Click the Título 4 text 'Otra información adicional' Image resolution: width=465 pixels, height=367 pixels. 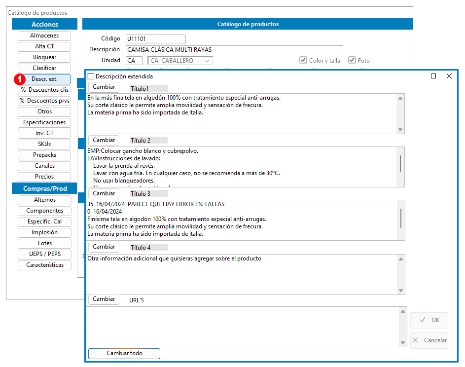122,258
